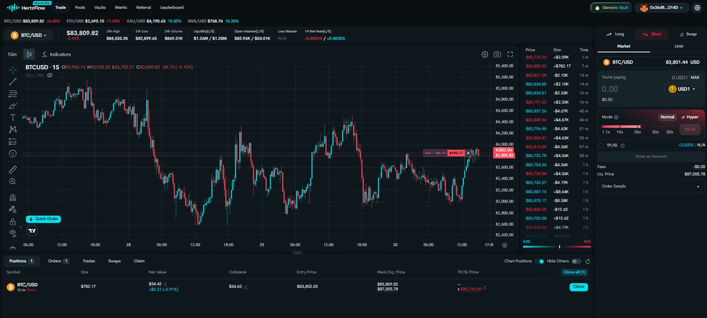The image size is (707, 318).
Task: Click the Mode info icon
Action: [616, 117]
